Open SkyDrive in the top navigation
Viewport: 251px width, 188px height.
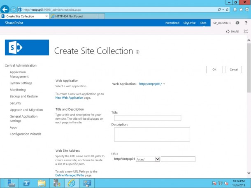pos(189,23)
